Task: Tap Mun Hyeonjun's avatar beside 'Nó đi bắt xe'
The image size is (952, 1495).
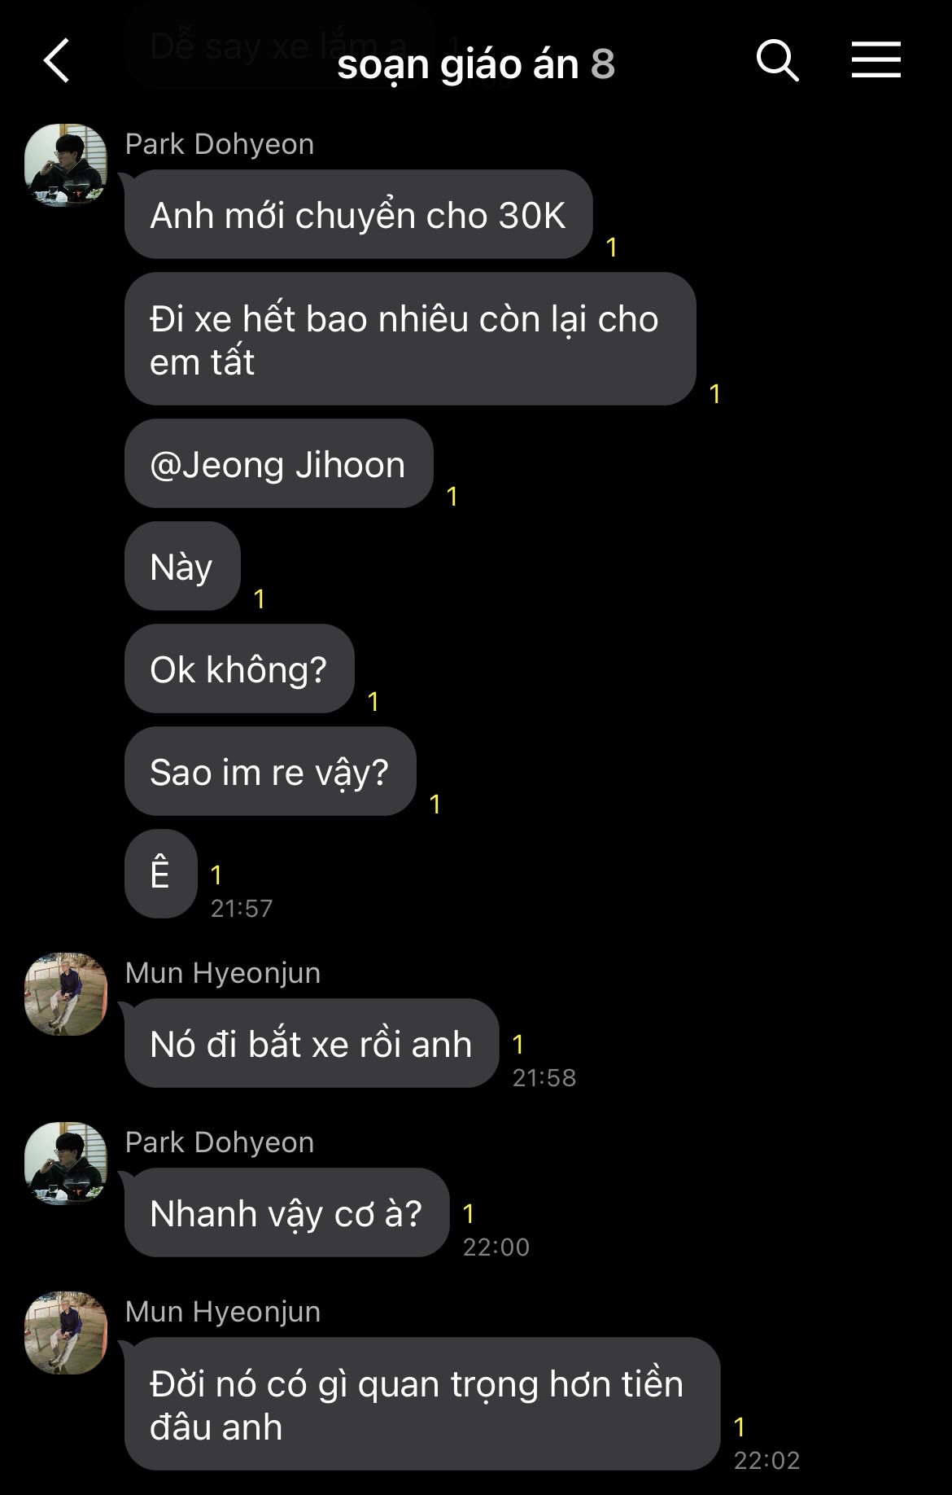Action: [66, 994]
